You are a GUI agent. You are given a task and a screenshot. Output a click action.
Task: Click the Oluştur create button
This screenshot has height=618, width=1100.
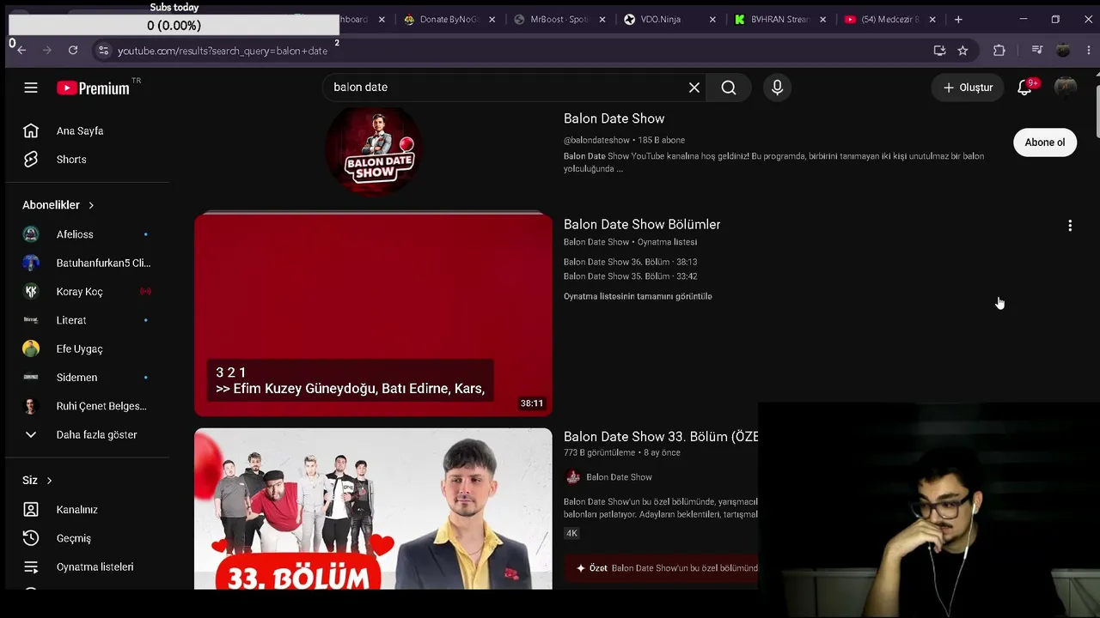click(x=968, y=88)
